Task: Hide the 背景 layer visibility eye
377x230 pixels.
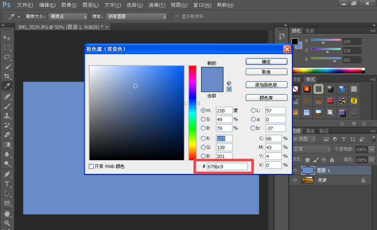Action: pos(296,179)
